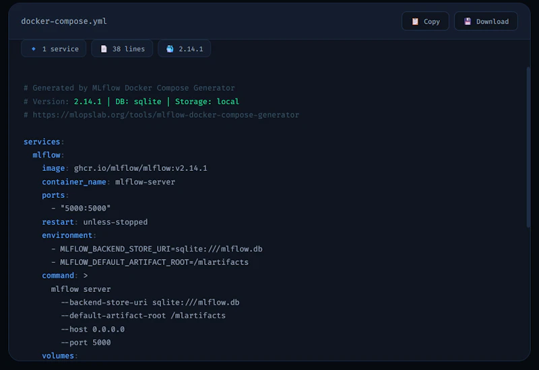Click the 'ports:' key
Viewport: 539px width, 370px height.
[55, 195]
